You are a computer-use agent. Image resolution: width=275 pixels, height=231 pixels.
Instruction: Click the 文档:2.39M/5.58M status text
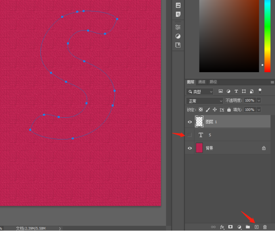[31, 228]
